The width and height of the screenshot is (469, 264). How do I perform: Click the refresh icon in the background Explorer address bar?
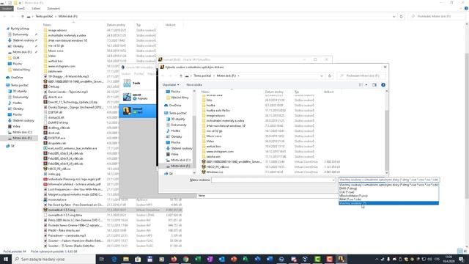click(x=402, y=16)
